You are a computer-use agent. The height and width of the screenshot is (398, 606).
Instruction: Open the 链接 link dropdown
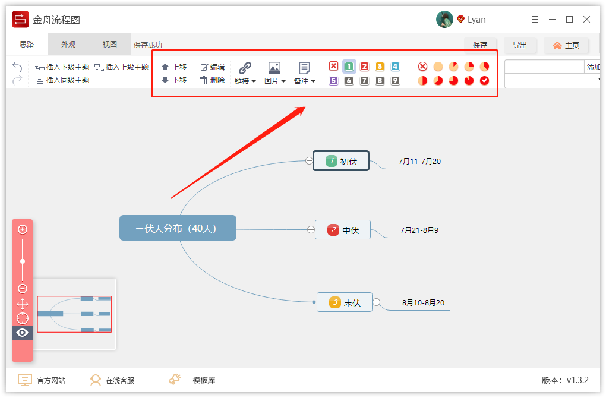245,73
